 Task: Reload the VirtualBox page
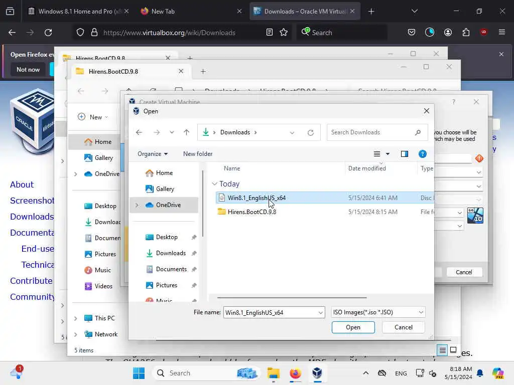pos(48,33)
